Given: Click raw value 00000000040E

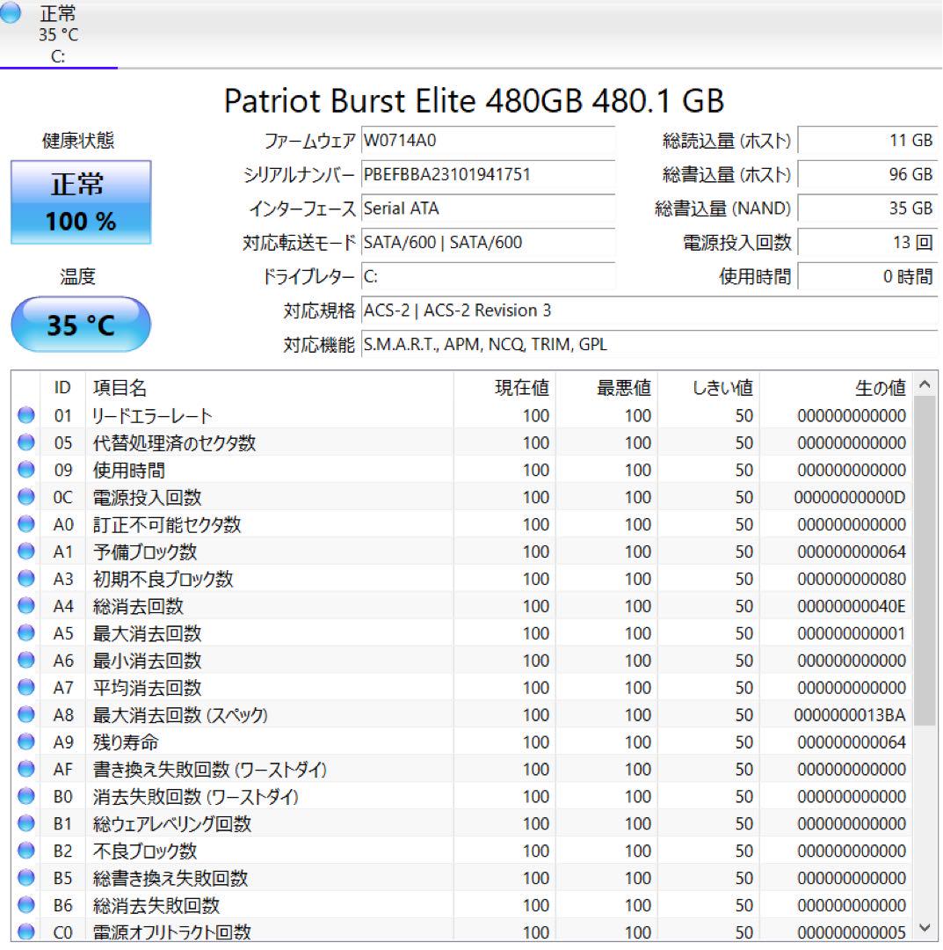Looking at the screenshot, I should pyautogui.click(x=851, y=606).
